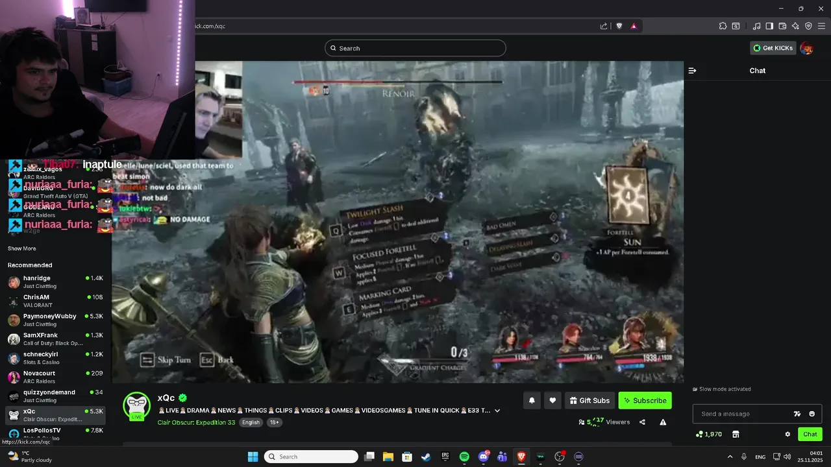The width and height of the screenshot is (831, 467).
Task: Open Novacourt ARC Raiders channel
Action: (56, 377)
